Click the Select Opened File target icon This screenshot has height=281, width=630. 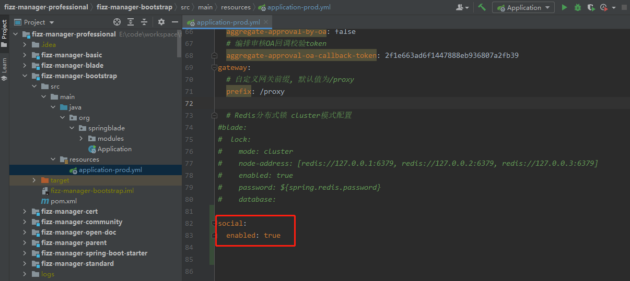tap(117, 22)
